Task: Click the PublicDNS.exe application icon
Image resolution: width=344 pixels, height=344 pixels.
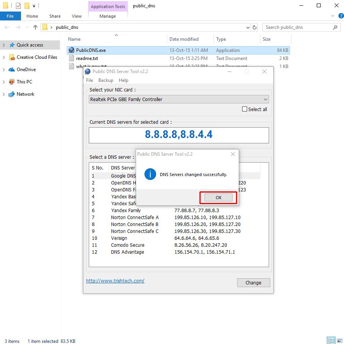Action: click(x=71, y=50)
